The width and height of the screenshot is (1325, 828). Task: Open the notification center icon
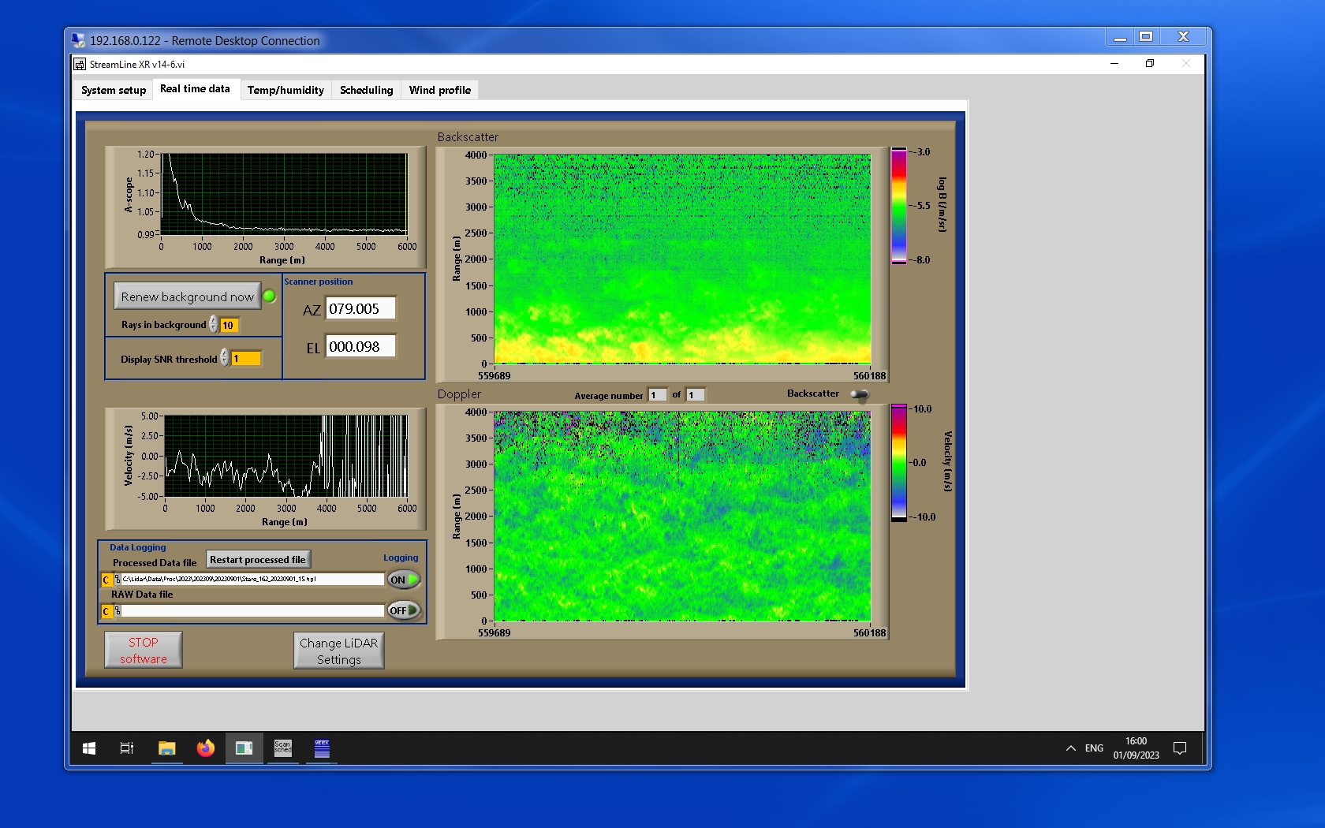point(1180,748)
